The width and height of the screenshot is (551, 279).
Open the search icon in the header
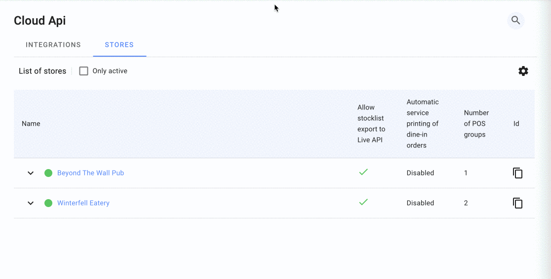[x=515, y=20]
